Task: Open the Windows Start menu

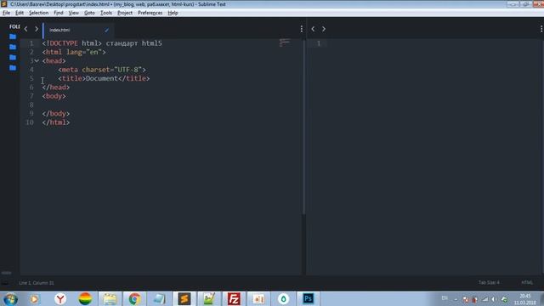Action: click(10, 298)
